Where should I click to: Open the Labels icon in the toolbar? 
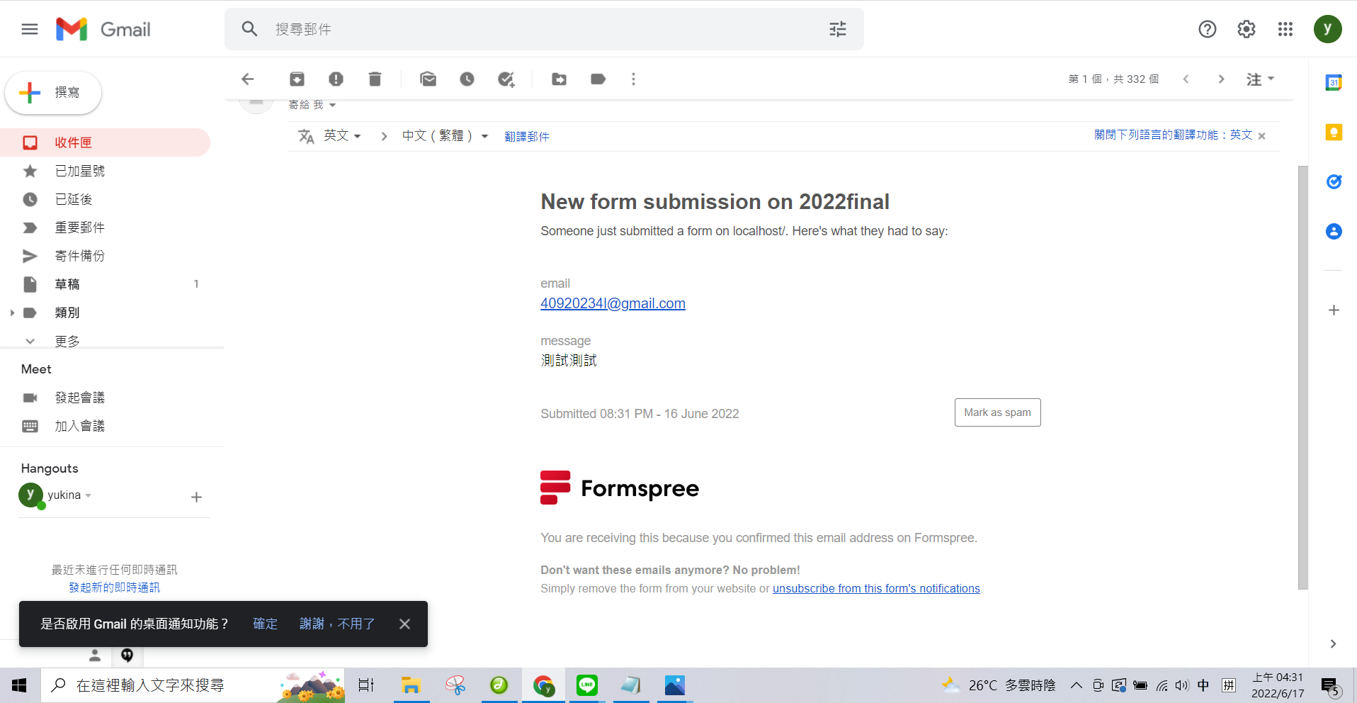tap(598, 79)
